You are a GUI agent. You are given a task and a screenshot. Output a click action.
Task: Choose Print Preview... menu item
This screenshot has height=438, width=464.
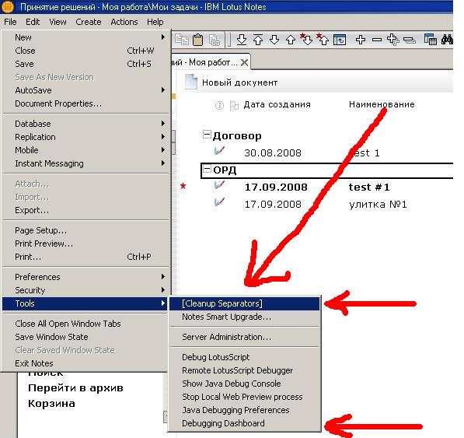point(85,244)
